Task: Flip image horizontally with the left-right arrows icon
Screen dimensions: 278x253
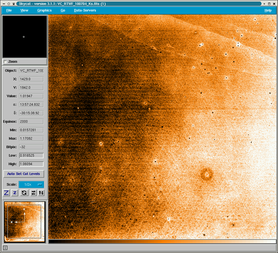Action: [33, 193]
